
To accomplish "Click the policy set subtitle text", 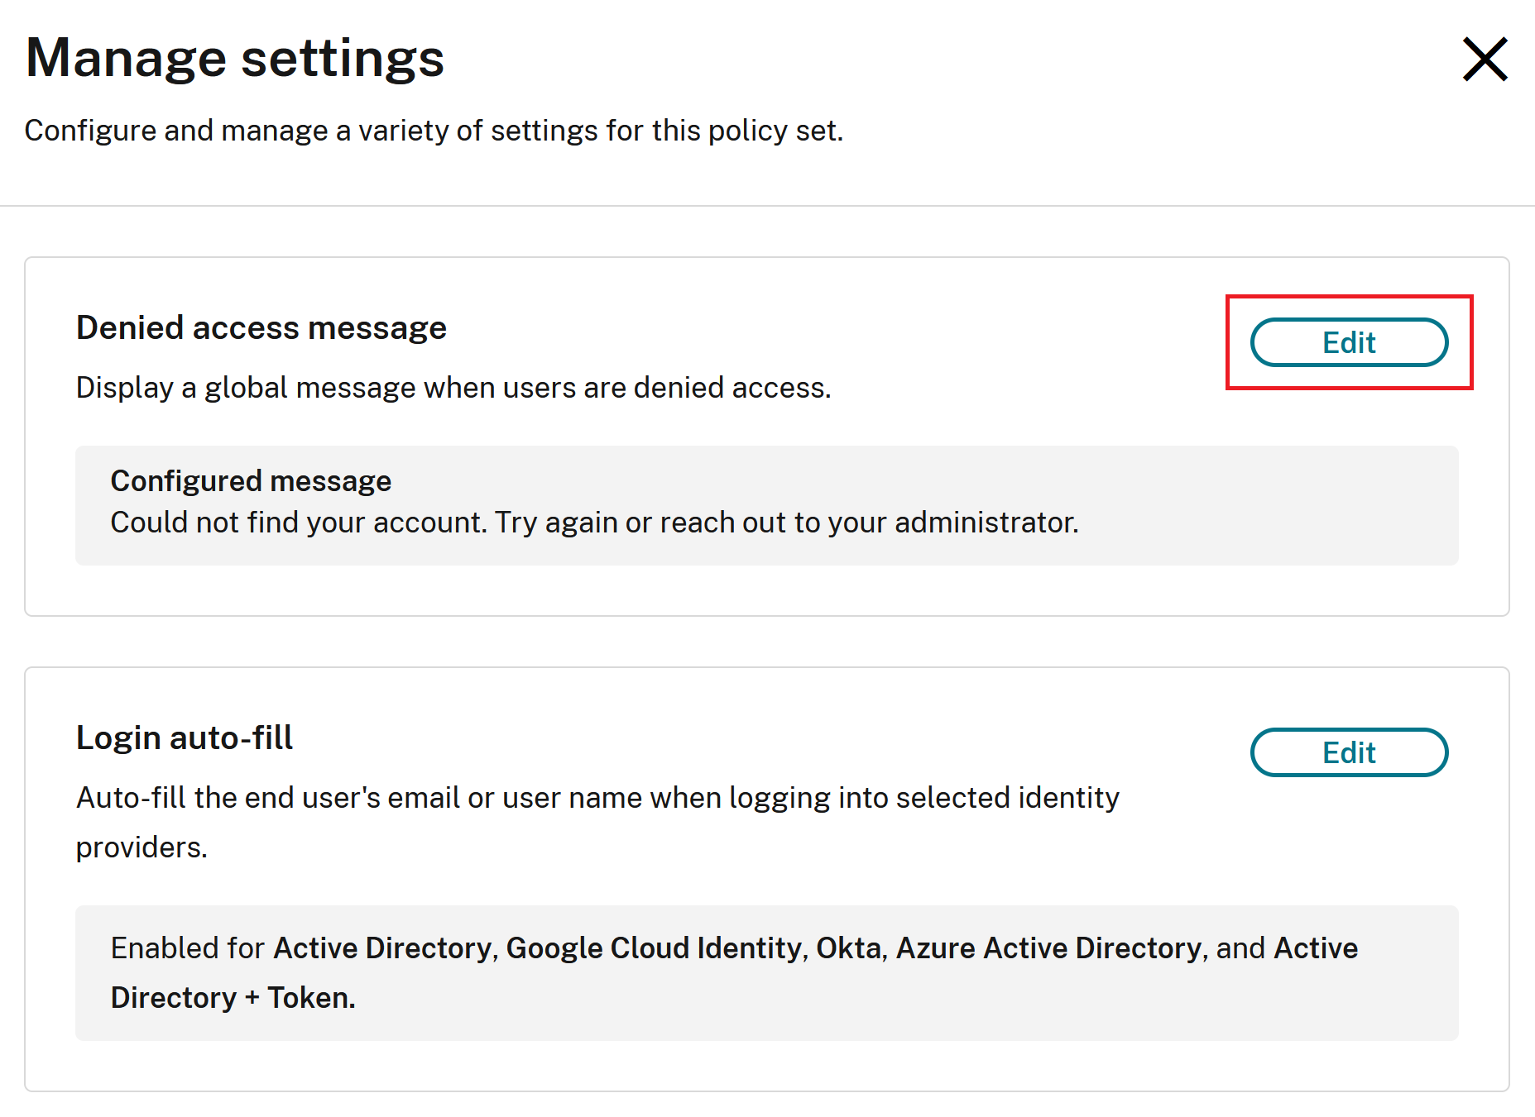I will (434, 131).
